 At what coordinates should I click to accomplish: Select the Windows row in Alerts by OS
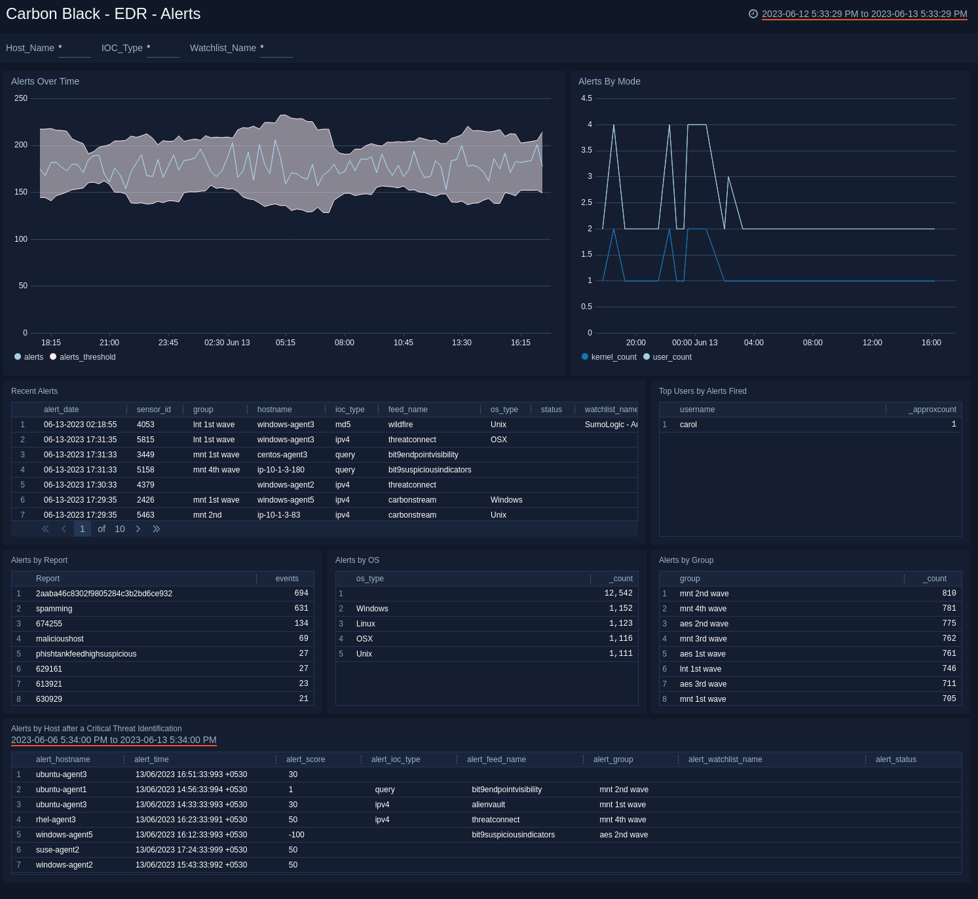click(x=371, y=608)
